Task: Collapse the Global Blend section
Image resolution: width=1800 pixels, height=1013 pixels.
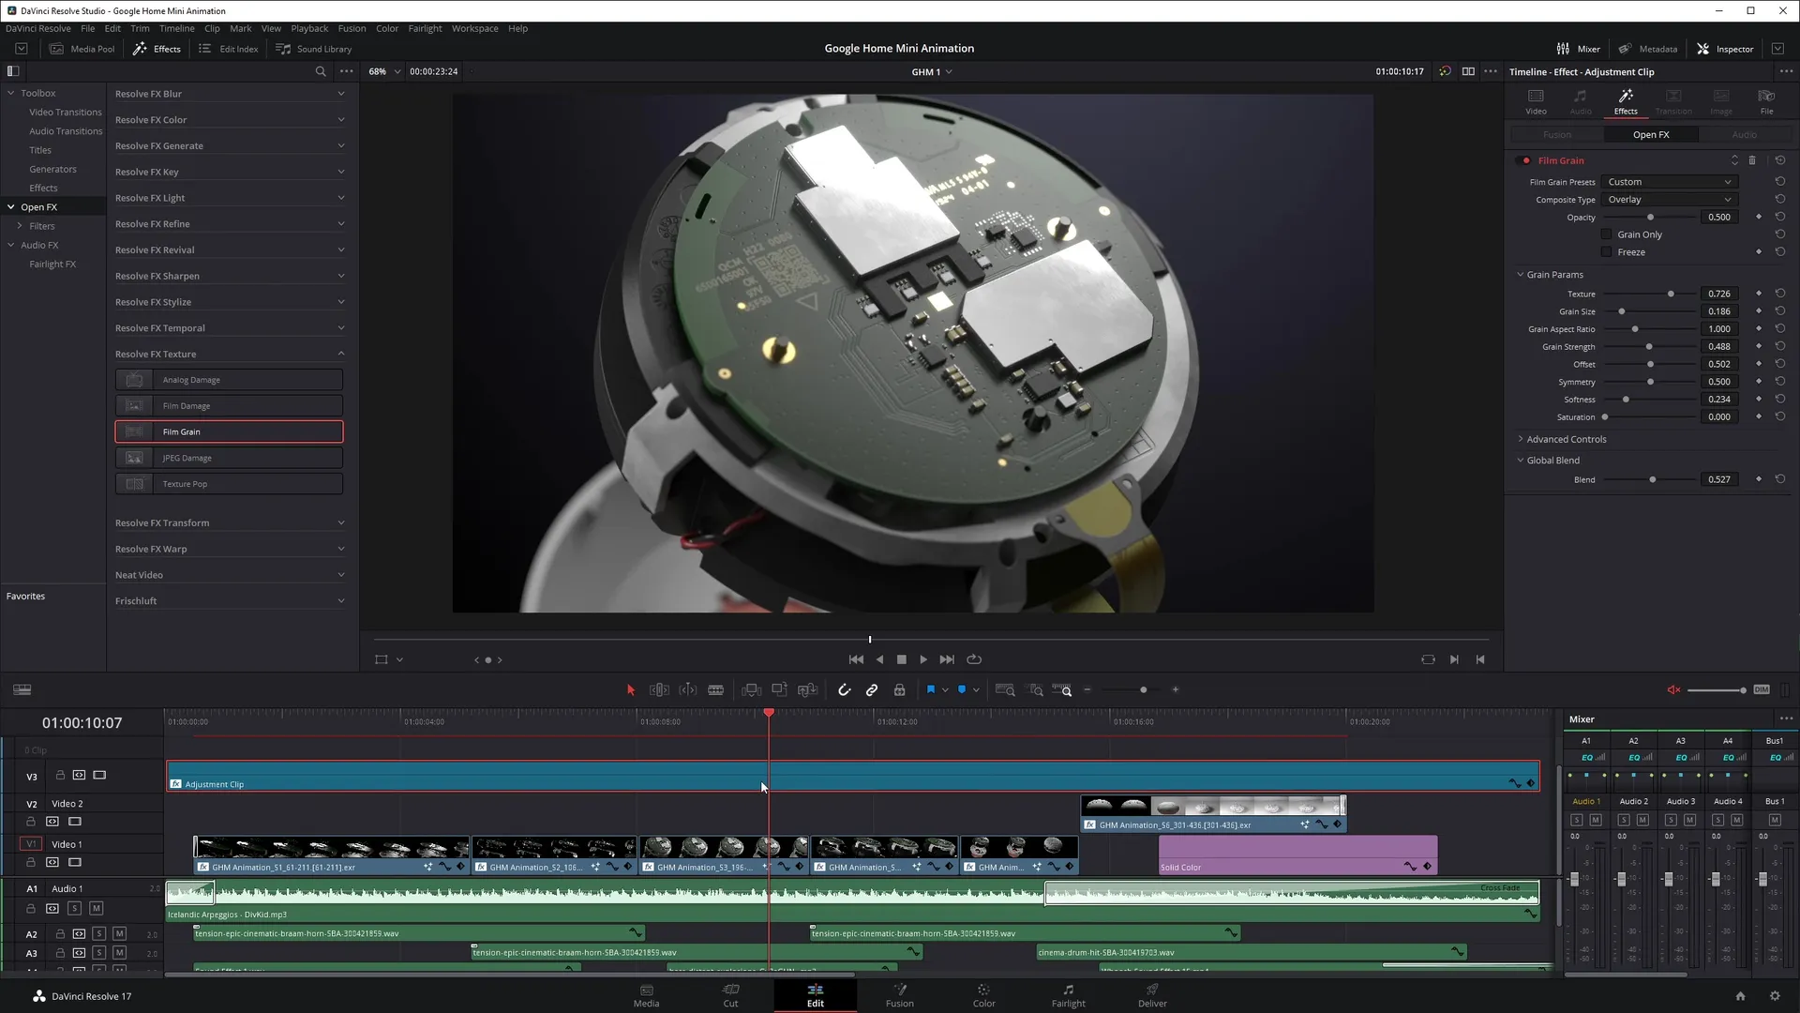Action: (1521, 461)
